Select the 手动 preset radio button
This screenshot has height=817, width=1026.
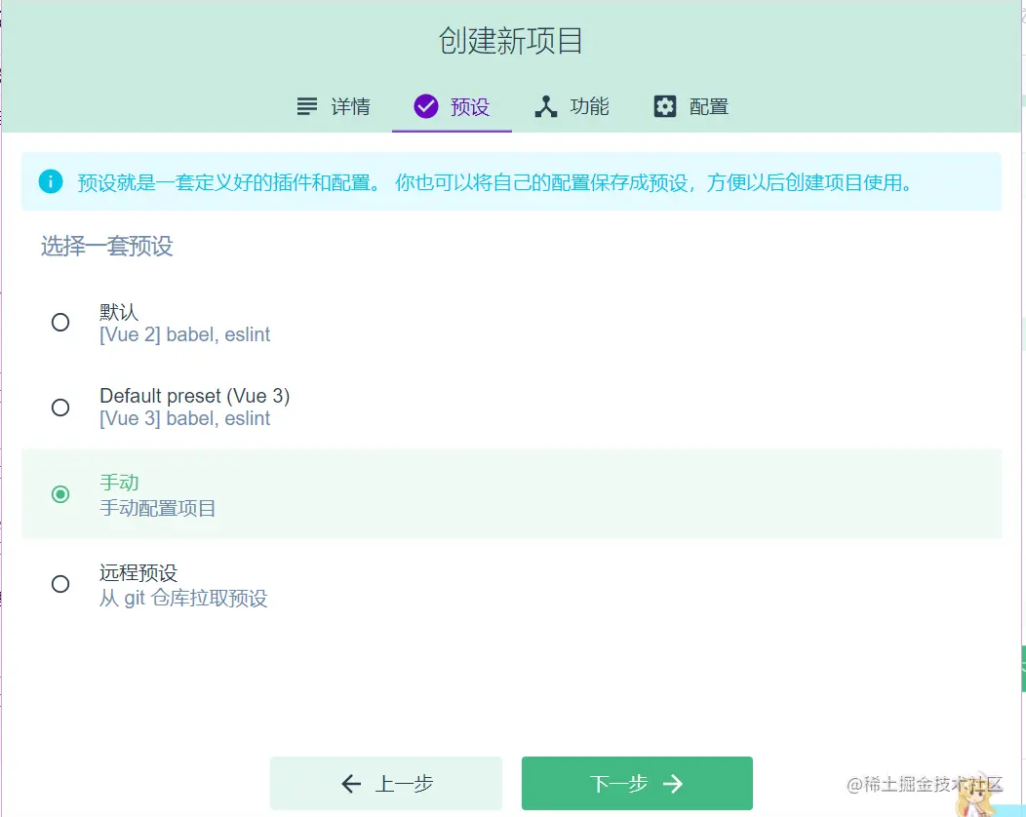(60, 494)
